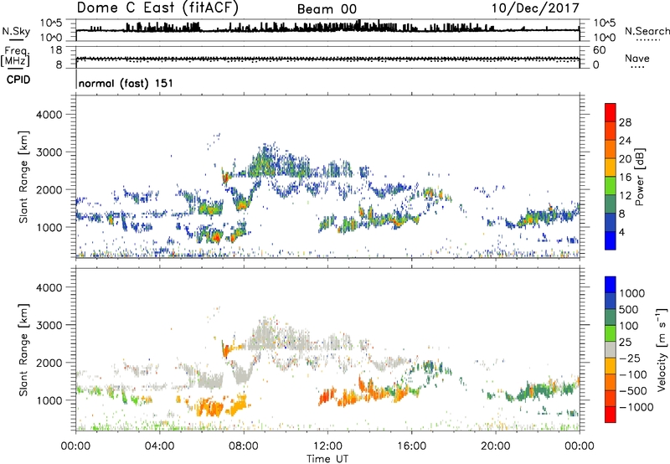Click the '20:00' time axis tick label
Viewport: 670px width, 464px height.
point(496,446)
